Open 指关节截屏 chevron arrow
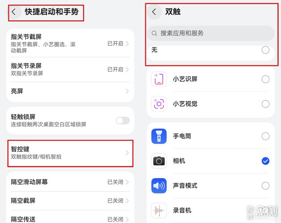The width and height of the screenshot is (281, 223). coord(127,43)
